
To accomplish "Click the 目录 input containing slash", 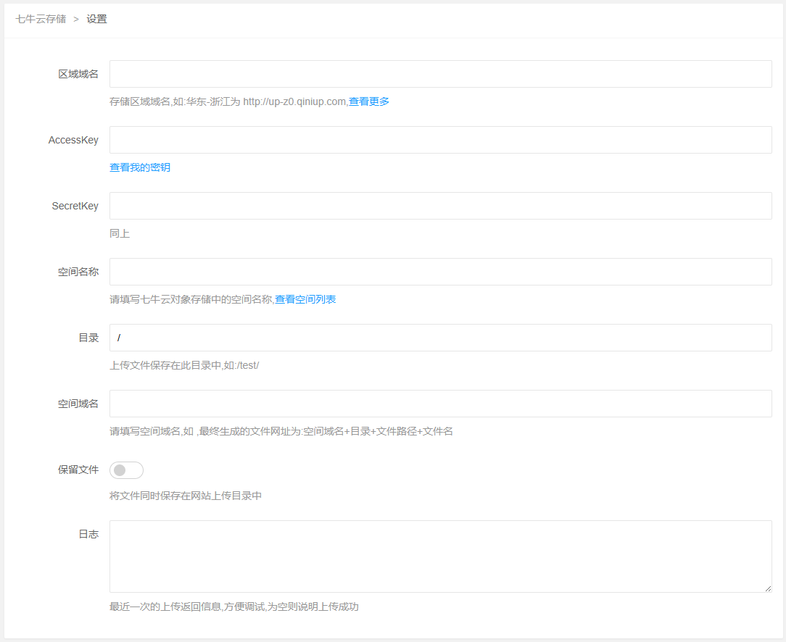I will pos(441,338).
